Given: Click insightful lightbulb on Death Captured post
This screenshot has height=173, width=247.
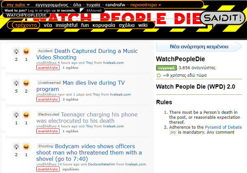Looking at the screenshot, I should coord(17,51).
